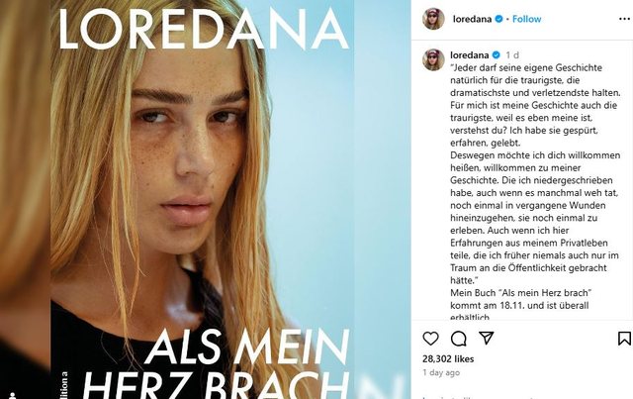Click the LOREDANA title on the cover
Image resolution: width=633 pixels, height=399 pixels.
pyautogui.click(x=203, y=29)
